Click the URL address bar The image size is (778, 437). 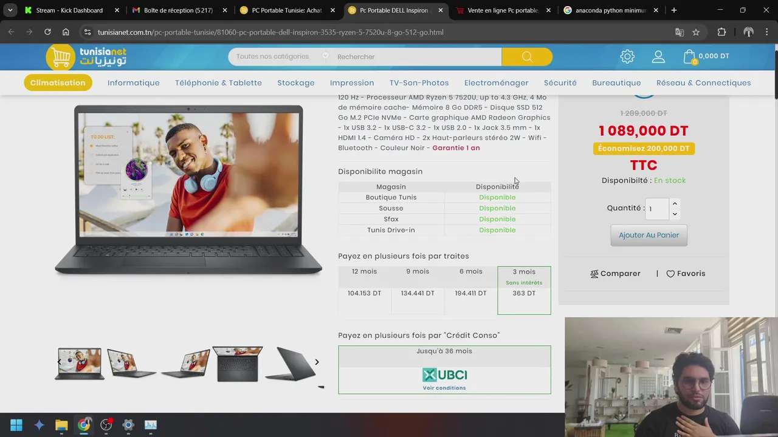[x=382, y=32]
